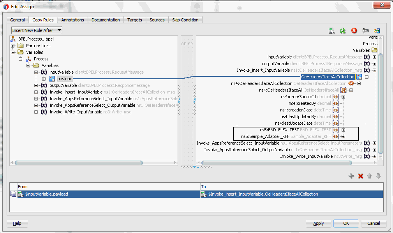Open the Documentation tab

(x=106, y=20)
